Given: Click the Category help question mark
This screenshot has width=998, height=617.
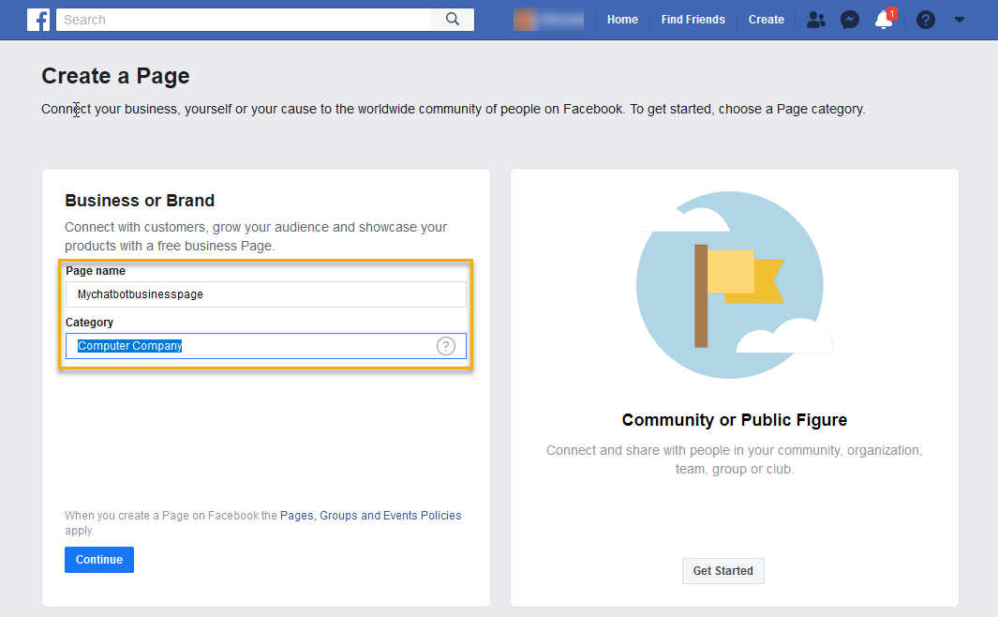Looking at the screenshot, I should click(445, 346).
